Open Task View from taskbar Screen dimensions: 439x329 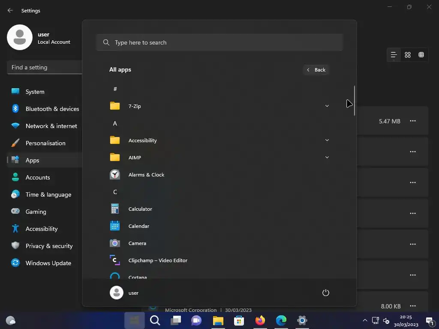point(176,320)
